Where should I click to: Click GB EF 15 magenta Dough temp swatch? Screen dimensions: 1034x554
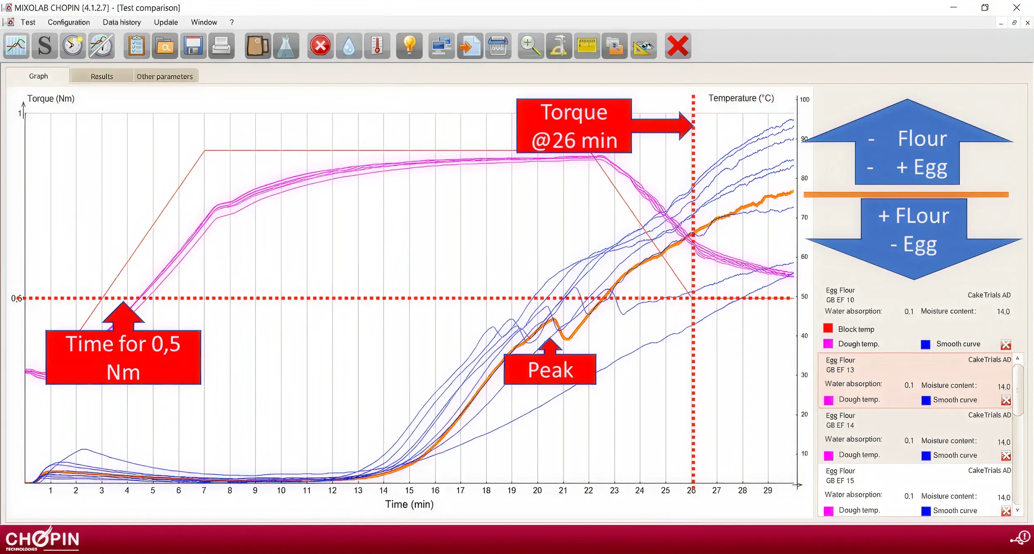(828, 511)
